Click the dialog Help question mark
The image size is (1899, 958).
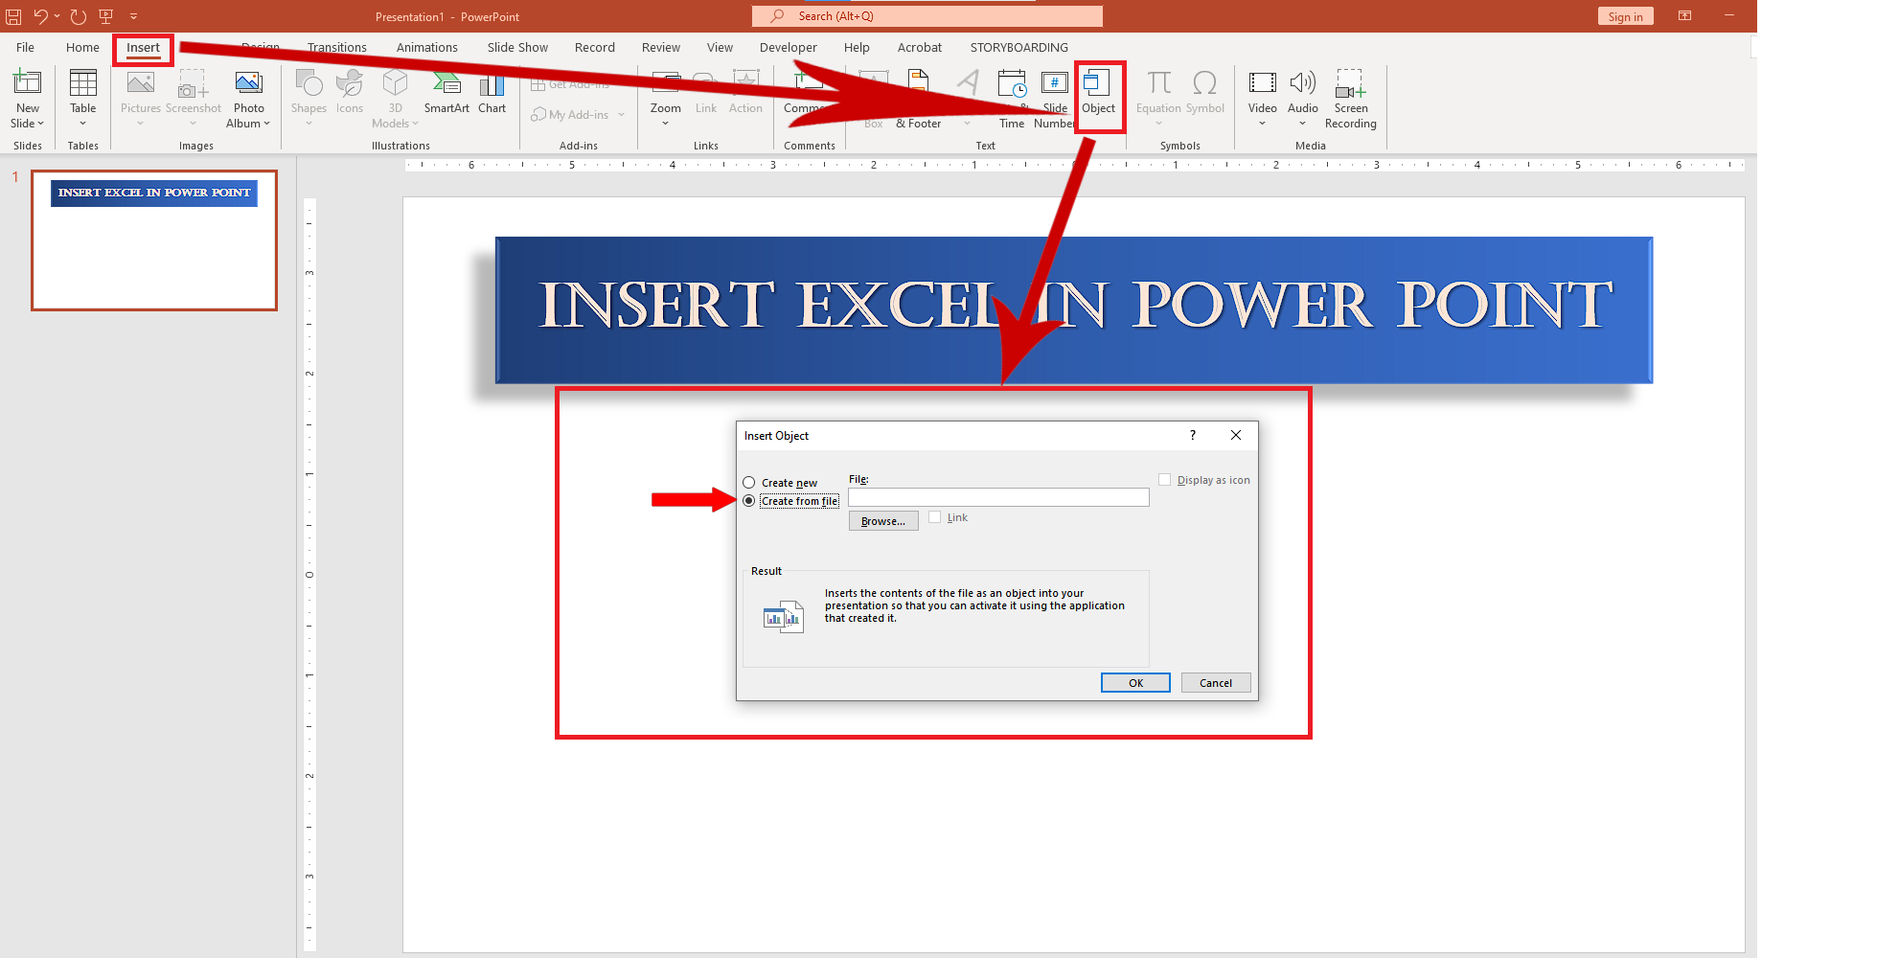coord(1193,435)
